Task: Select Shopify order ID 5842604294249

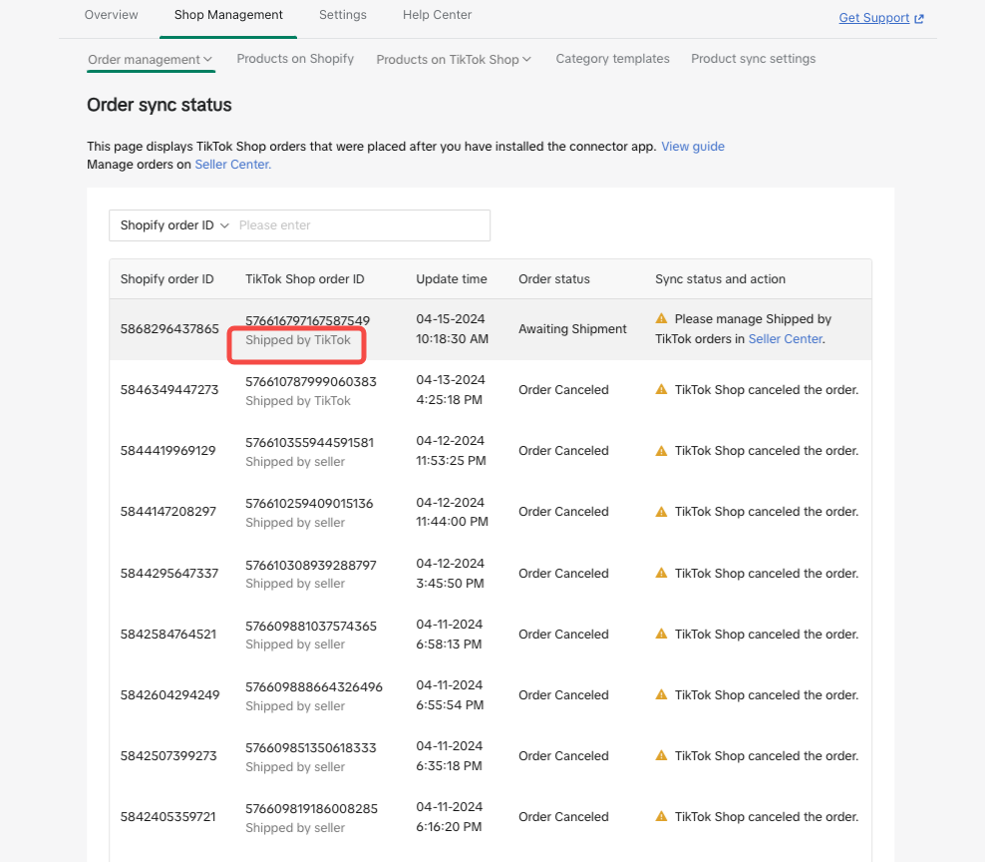Action: tap(170, 695)
